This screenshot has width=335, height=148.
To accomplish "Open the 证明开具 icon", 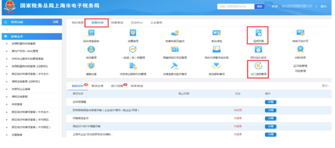I will point(258,33).
